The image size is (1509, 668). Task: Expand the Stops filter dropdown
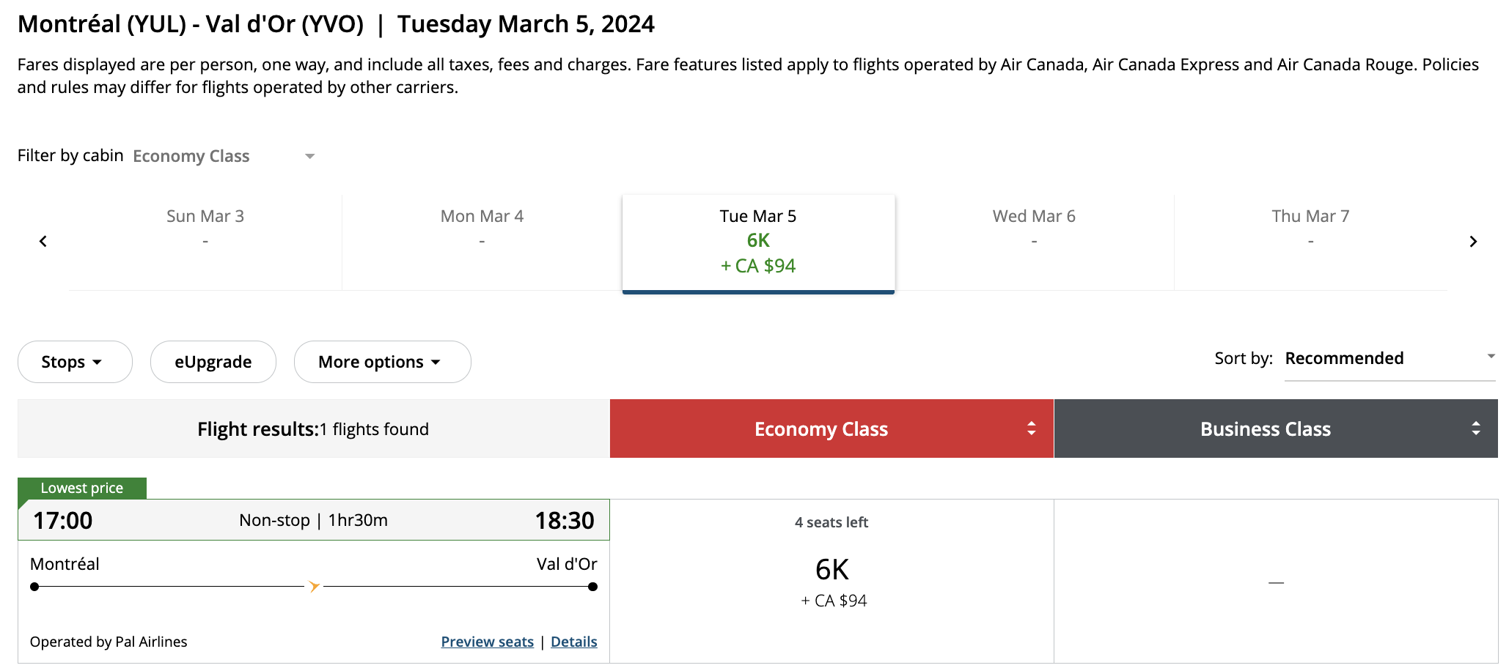pos(75,362)
